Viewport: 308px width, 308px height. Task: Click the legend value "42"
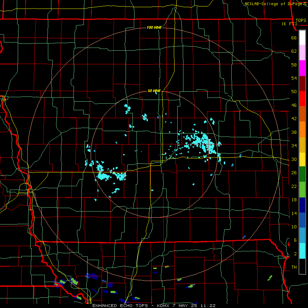(294, 119)
